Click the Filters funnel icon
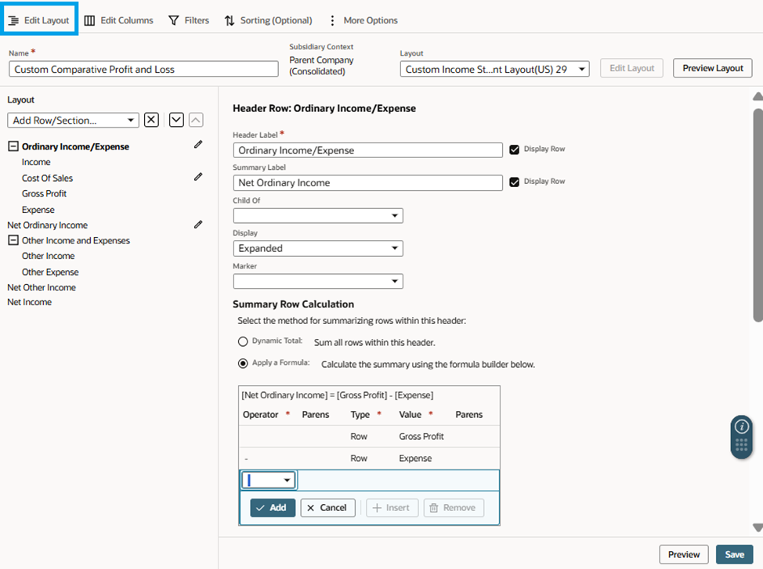 (173, 20)
